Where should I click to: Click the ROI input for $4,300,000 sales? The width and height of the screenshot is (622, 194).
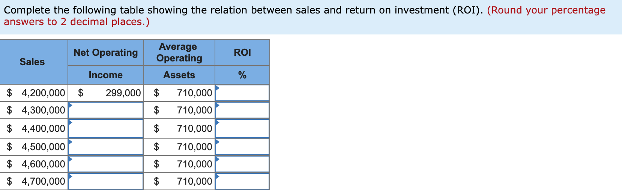point(242,110)
